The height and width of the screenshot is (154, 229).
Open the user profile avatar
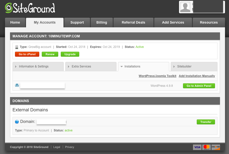pyautogui.click(x=185, y=7)
